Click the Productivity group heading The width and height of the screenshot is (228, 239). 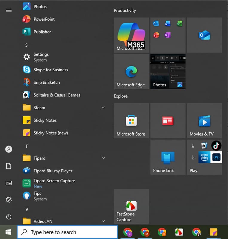tap(125, 10)
